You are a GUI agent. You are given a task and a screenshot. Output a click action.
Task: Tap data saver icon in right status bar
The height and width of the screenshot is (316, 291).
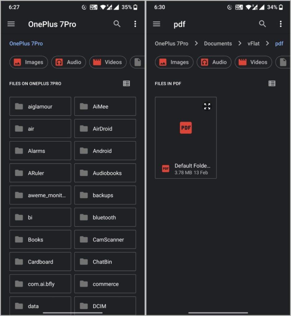[230, 7]
